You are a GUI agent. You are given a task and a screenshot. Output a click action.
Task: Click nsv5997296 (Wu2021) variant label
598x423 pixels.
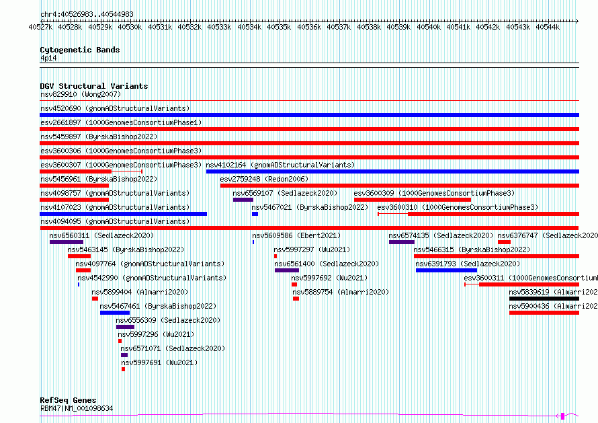click(156, 334)
